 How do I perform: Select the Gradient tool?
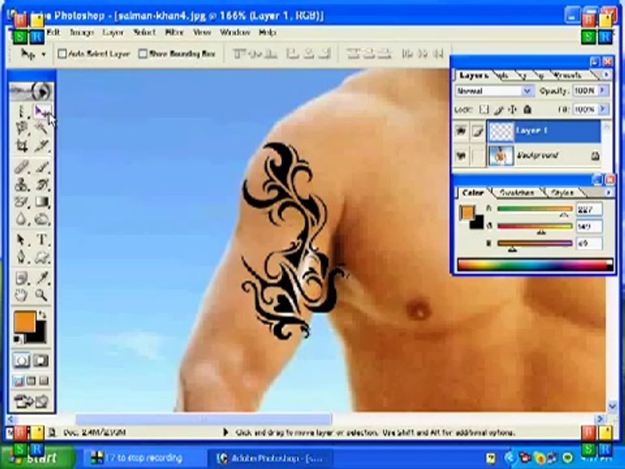(42, 202)
